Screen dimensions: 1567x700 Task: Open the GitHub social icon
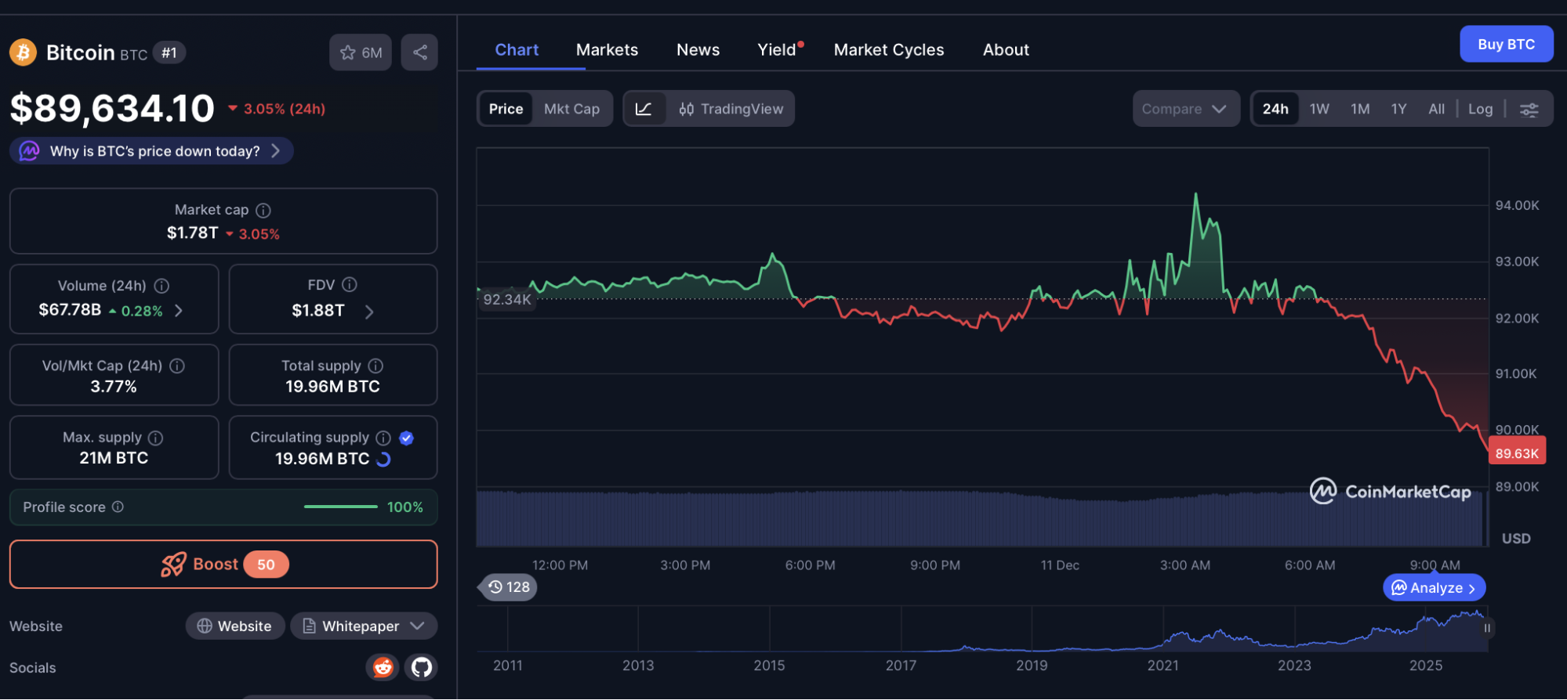(422, 667)
